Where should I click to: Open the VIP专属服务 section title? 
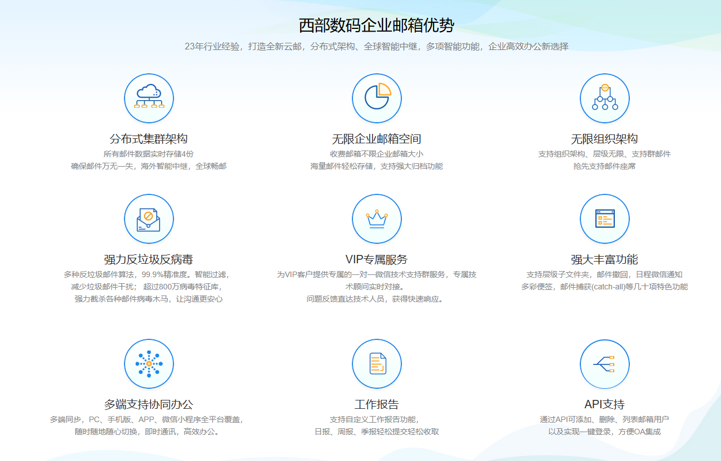377,258
